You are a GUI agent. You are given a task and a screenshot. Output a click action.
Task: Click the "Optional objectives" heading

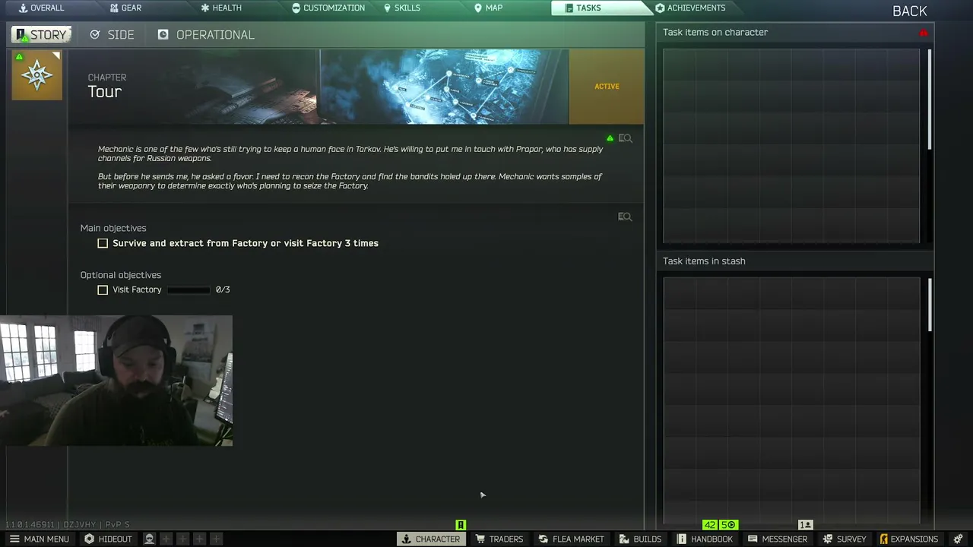(x=121, y=275)
